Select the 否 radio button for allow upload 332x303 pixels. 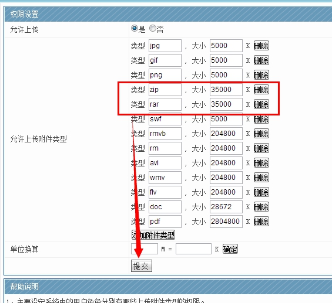tap(153, 28)
